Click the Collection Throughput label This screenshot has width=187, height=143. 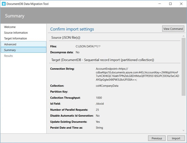[65, 98]
